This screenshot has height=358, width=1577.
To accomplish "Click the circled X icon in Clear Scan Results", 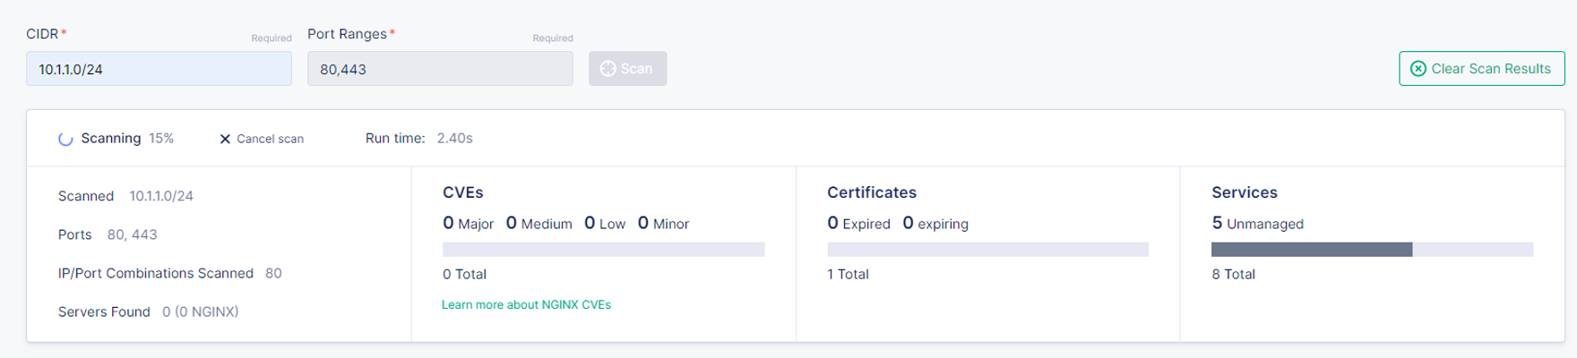I will tap(1418, 69).
